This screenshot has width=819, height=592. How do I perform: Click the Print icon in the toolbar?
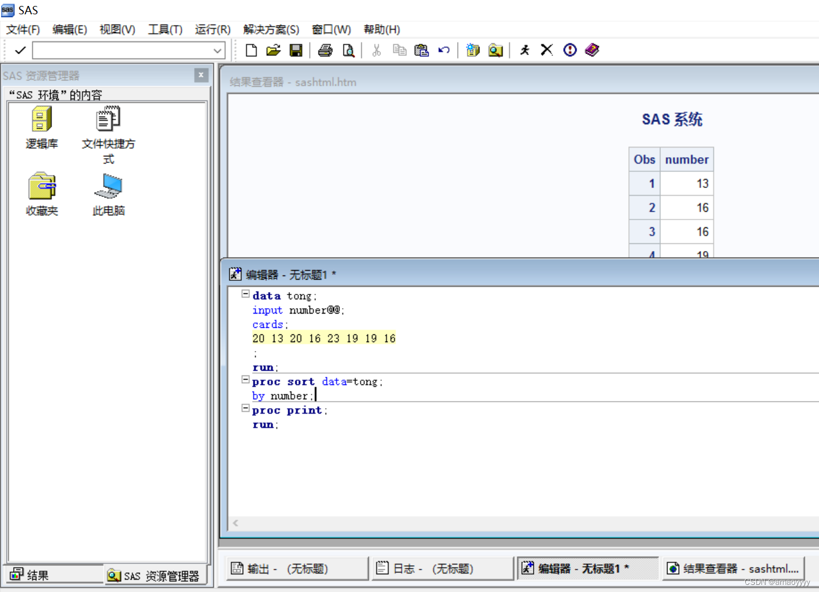325,51
